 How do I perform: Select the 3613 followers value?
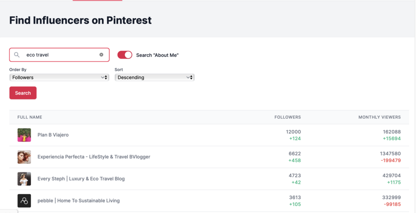pyautogui.click(x=295, y=198)
